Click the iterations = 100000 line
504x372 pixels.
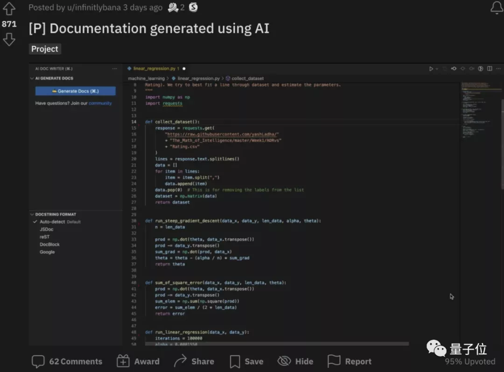coord(179,338)
